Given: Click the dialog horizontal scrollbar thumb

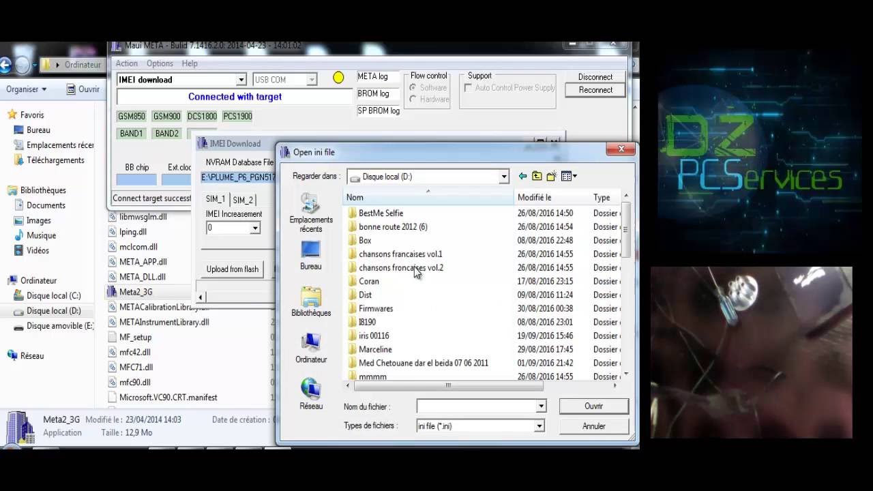Looking at the screenshot, I should [448, 385].
